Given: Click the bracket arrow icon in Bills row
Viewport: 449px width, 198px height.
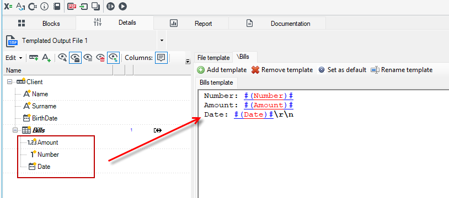Looking at the screenshot, I should [x=158, y=130].
